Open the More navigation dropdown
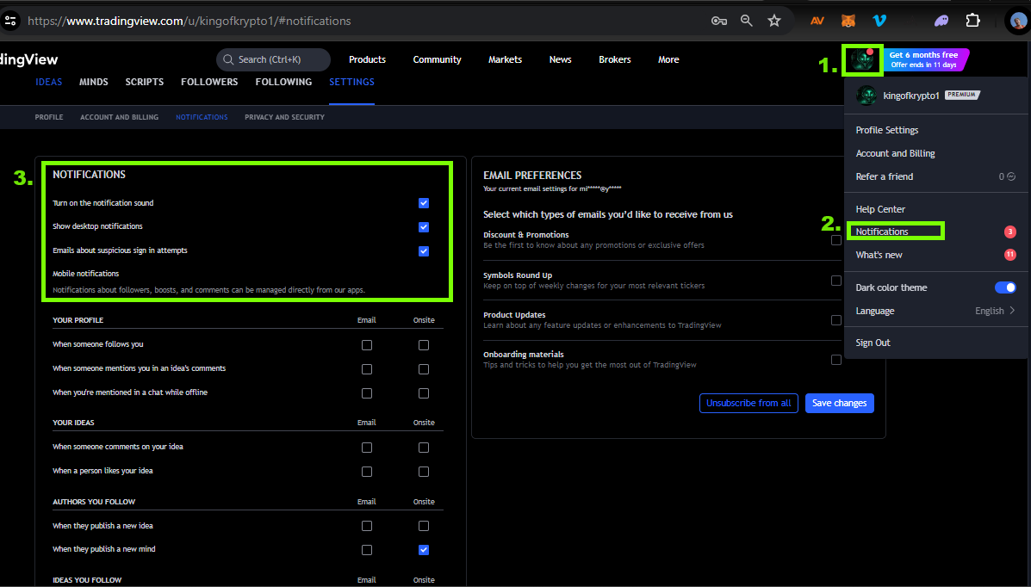The image size is (1031, 587). pyautogui.click(x=668, y=59)
